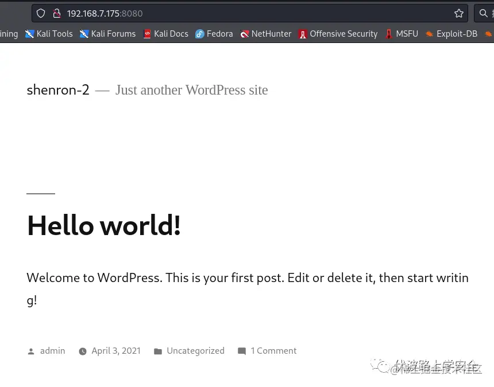Click the Welcome to WordPress paragraph text
The image size is (494, 387).
(x=248, y=289)
